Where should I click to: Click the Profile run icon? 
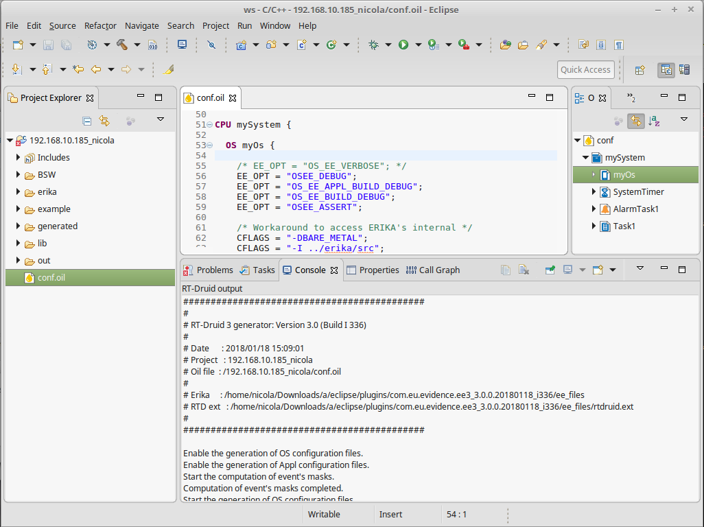point(433,45)
